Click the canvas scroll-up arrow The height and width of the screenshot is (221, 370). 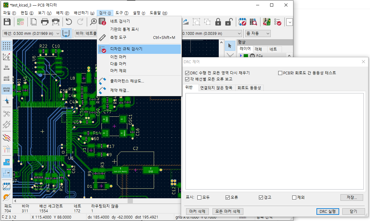(x=221, y=43)
